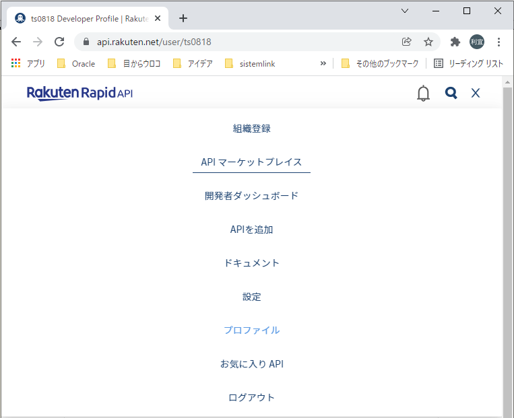This screenshot has width=514, height=418.
Task: Select the ts0818 Developer Profile tab
Action: [88, 18]
